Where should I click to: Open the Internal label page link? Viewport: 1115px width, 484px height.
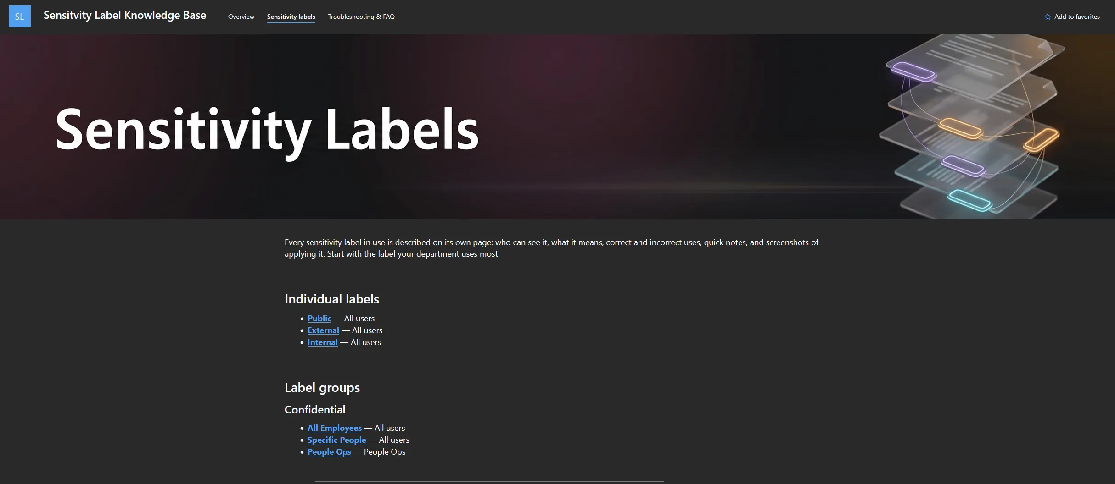pos(323,342)
